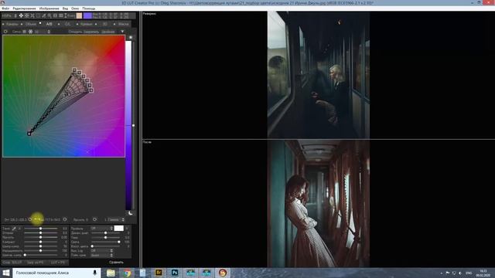Viewport: 495px width, 278px height.
Task: Click the Сравнить button
Action: tap(116, 263)
